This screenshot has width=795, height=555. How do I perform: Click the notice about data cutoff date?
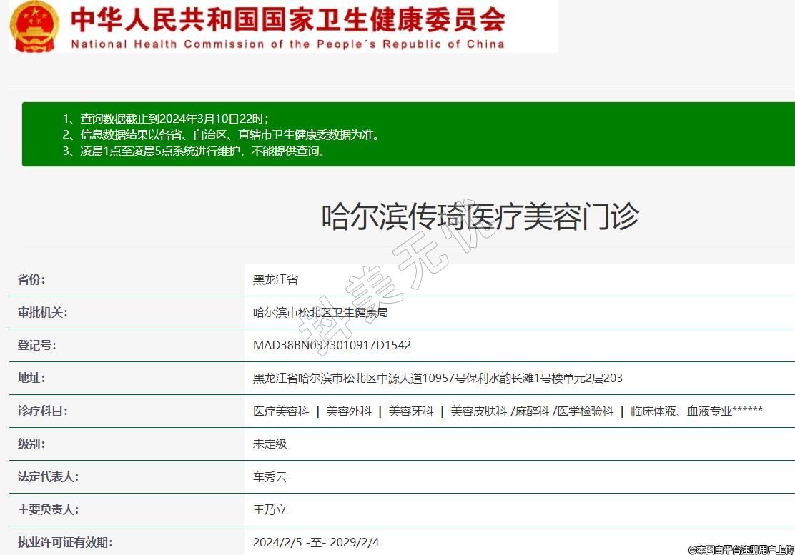tap(166, 119)
